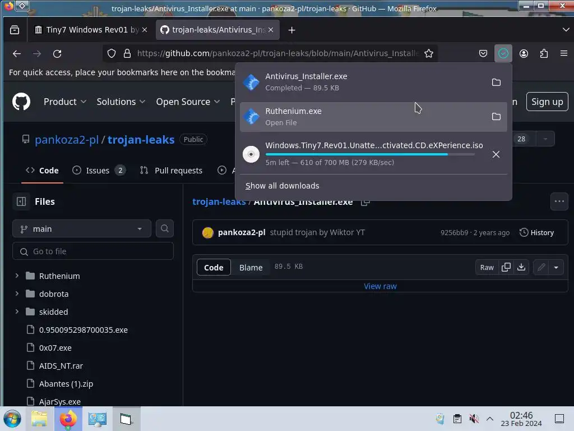Toggle the muted volume tray icon
The width and height of the screenshot is (574, 431).
(x=474, y=419)
